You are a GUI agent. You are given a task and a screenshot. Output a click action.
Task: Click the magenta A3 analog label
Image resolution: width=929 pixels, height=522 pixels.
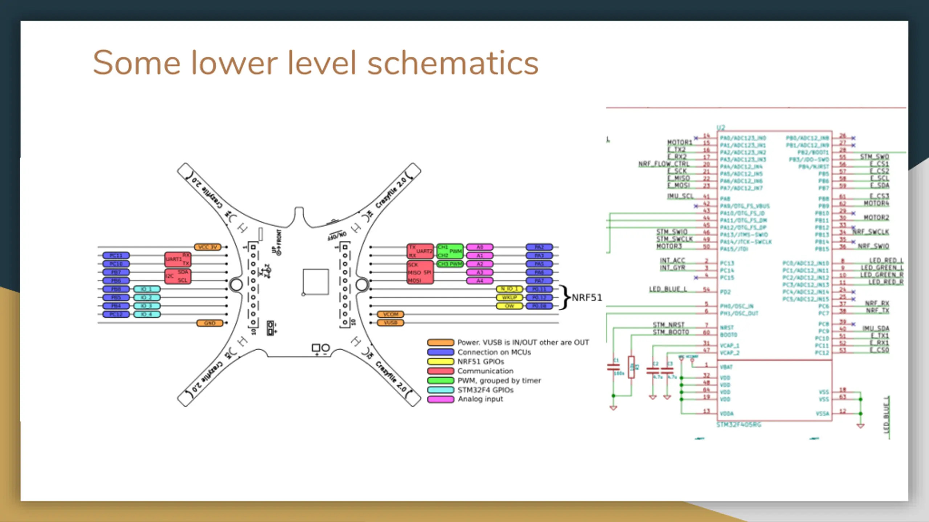[x=480, y=272]
